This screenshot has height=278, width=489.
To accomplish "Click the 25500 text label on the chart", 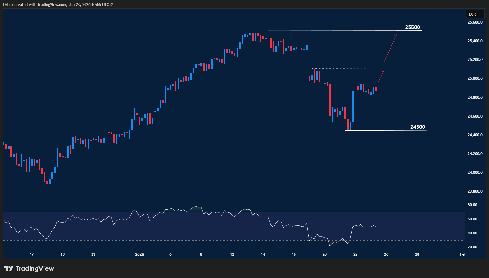I will coord(413,27).
